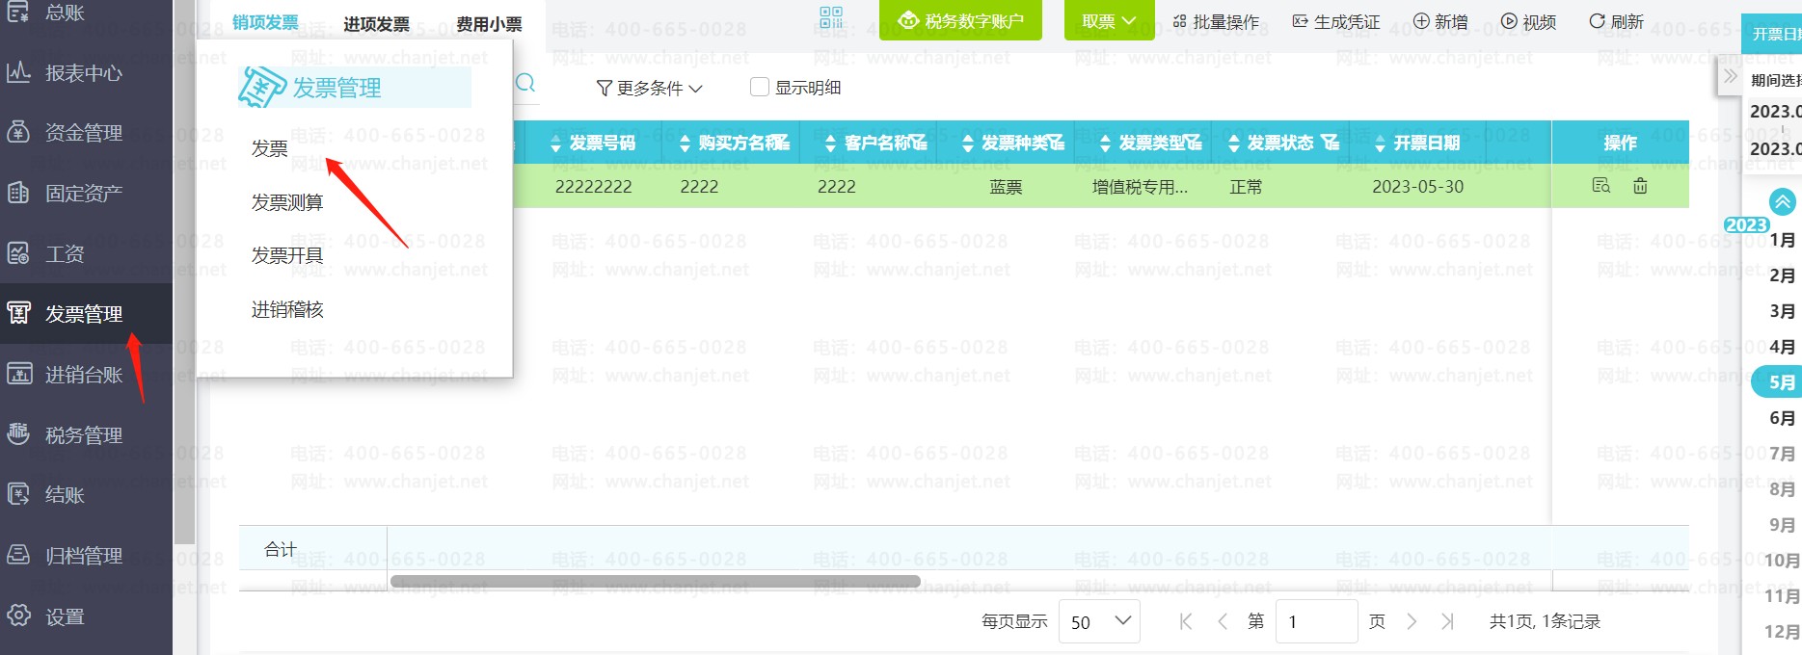Collapse the right period panel
Image resolution: width=1802 pixels, height=655 pixels.
(1730, 76)
